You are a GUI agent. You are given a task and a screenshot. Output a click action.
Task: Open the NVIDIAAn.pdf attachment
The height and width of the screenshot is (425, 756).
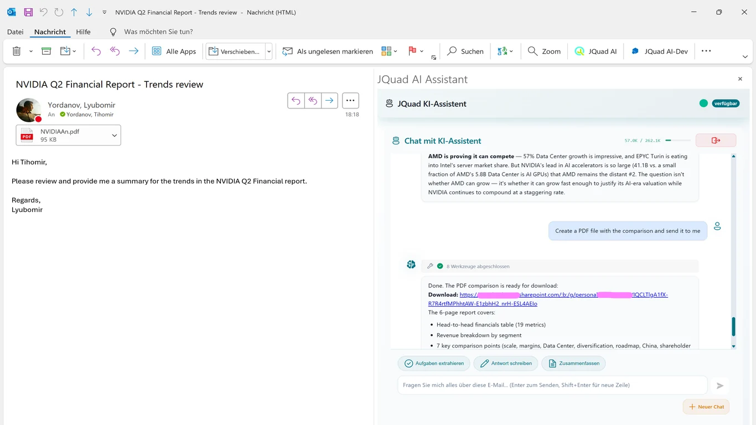coord(63,136)
